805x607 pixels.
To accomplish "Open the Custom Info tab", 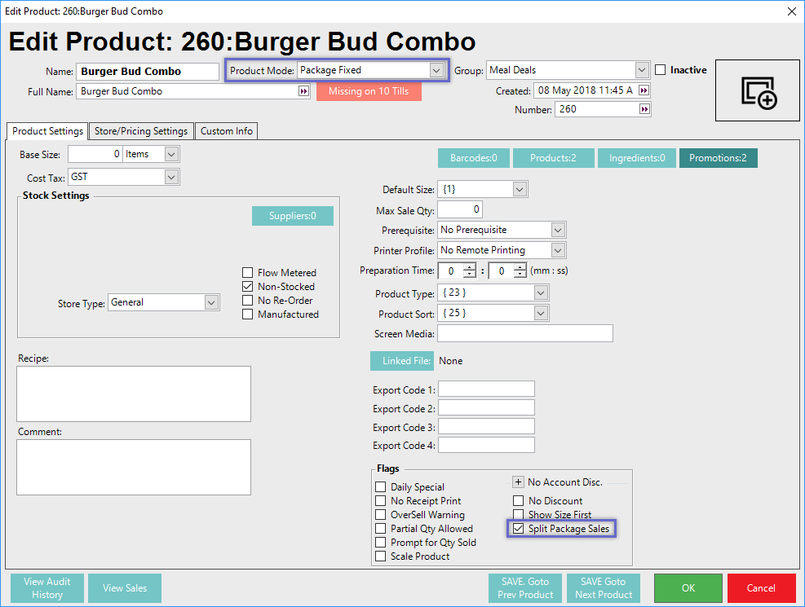I will point(226,131).
